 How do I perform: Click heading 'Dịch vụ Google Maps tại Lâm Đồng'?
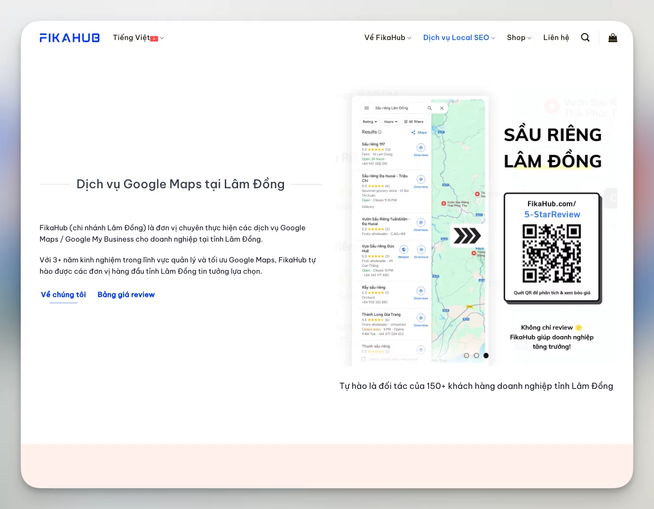point(180,184)
